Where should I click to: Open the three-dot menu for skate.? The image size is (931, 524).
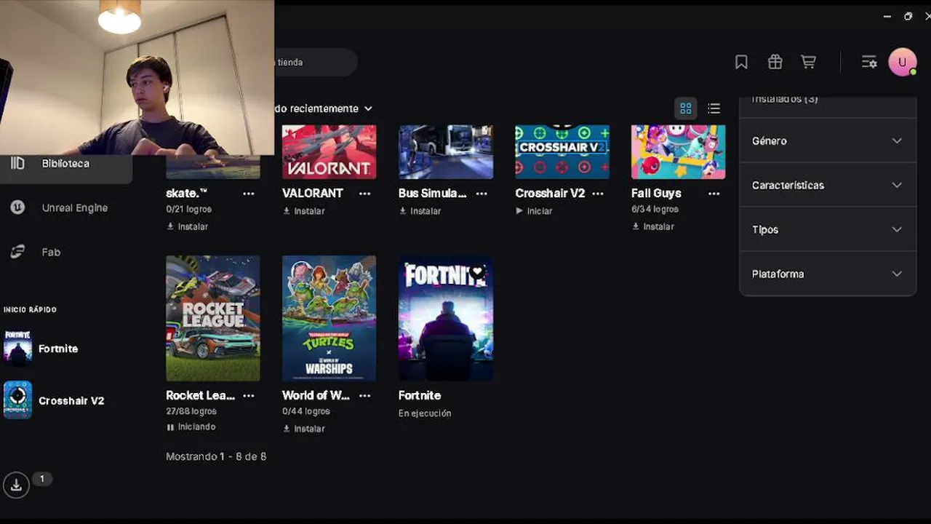249,194
